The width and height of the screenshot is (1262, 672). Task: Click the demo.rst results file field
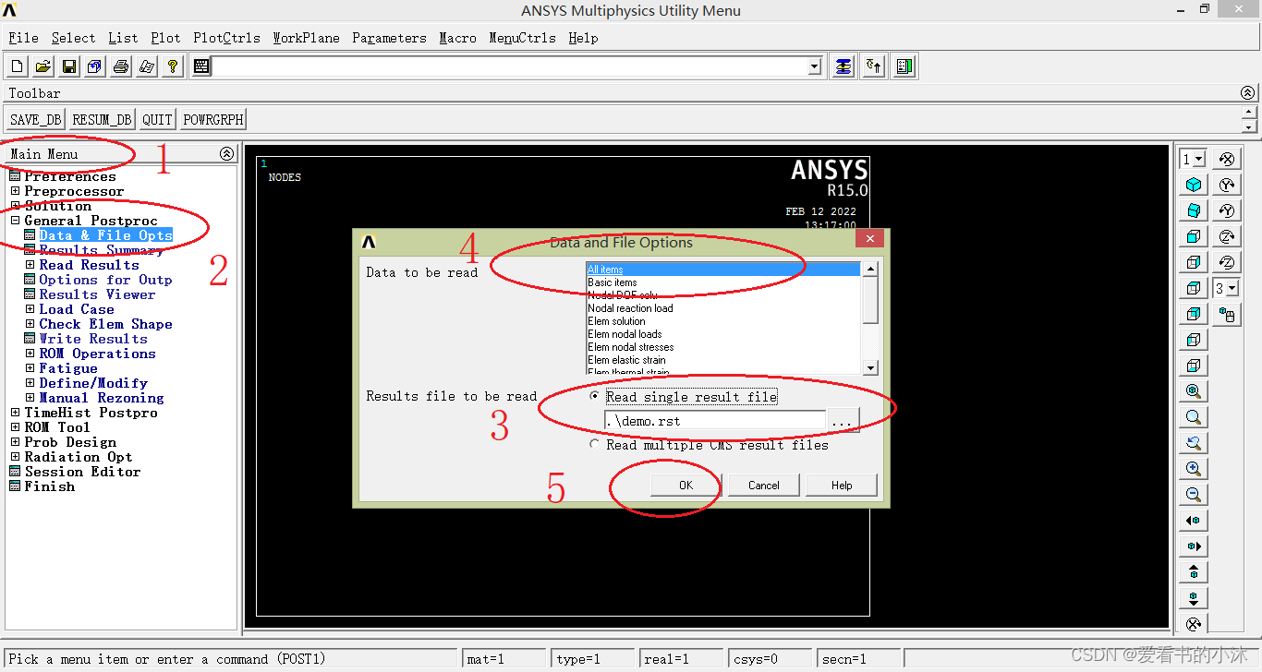point(714,421)
